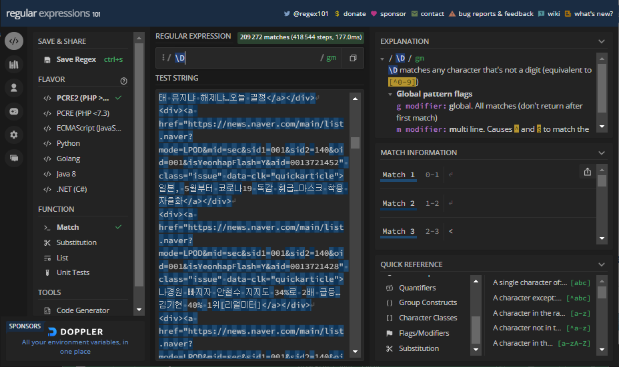Click the '[abc]' single character reference item
This screenshot has width=619, height=367.
coord(541,282)
